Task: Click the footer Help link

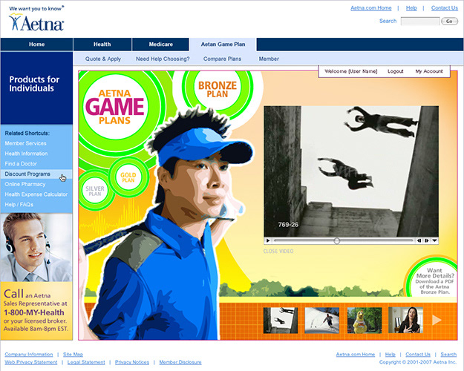Action: pyautogui.click(x=390, y=355)
